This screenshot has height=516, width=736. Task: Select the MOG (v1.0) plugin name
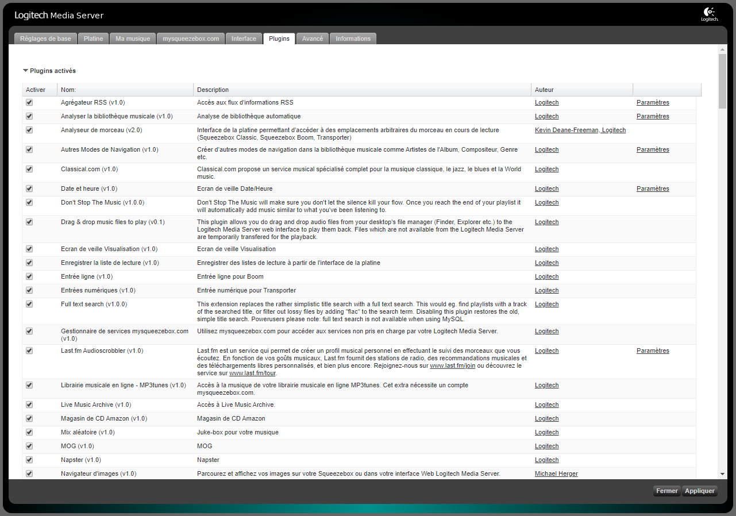pyautogui.click(x=78, y=446)
